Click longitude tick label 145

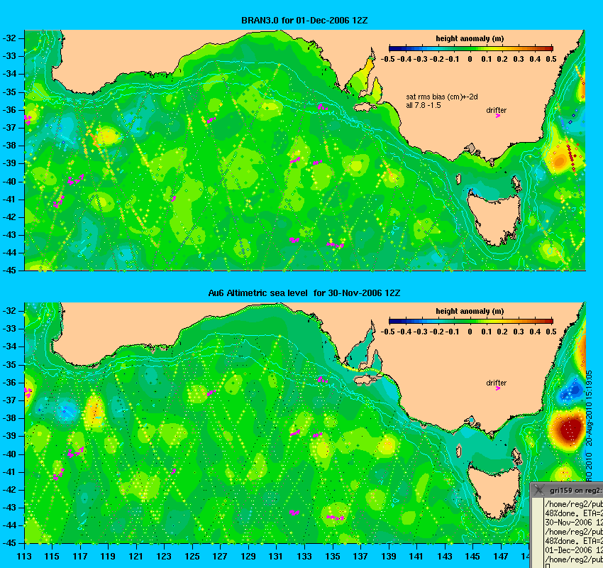tap(472, 557)
